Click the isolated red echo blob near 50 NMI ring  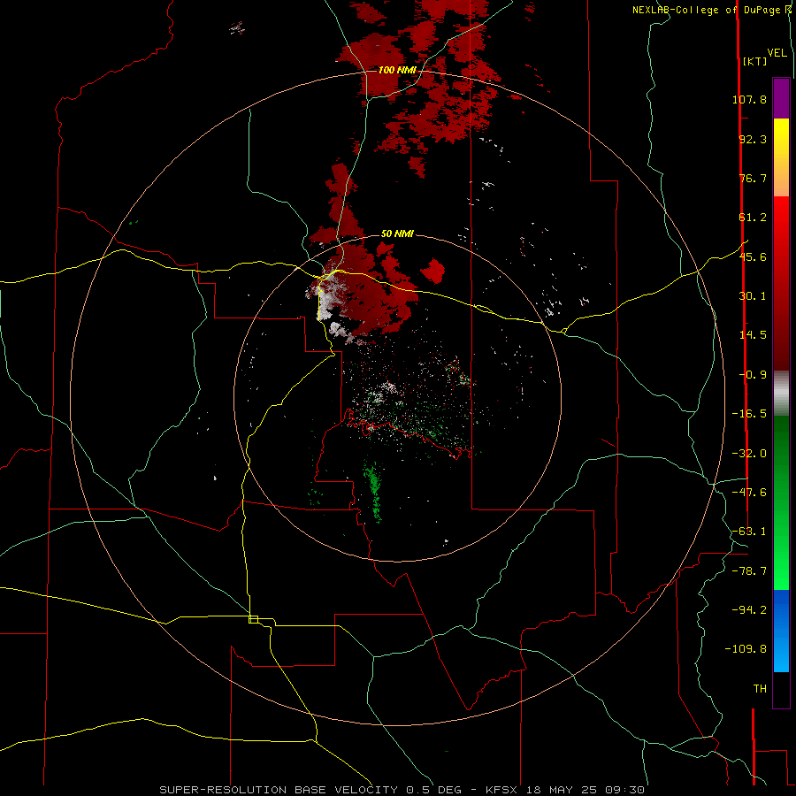pyautogui.click(x=432, y=271)
